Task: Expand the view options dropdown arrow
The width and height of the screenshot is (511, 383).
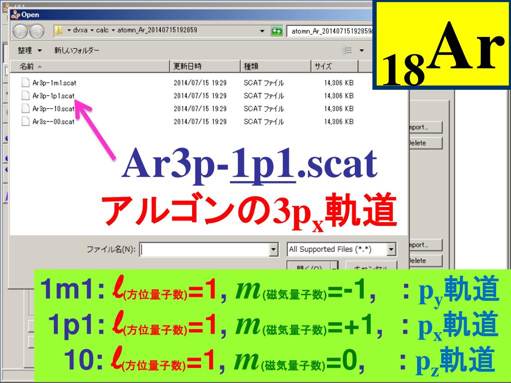Action: pyautogui.click(x=361, y=50)
